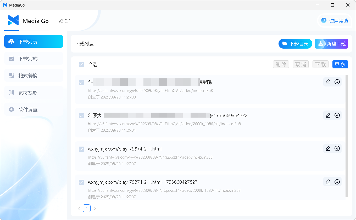
Task: Toggle checkbox for item created at 11:26:04
Action: coord(81,115)
